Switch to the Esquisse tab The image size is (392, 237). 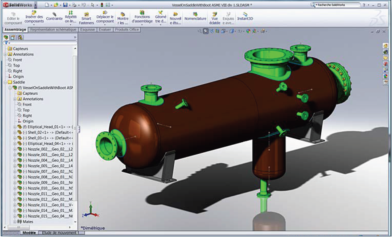click(87, 30)
